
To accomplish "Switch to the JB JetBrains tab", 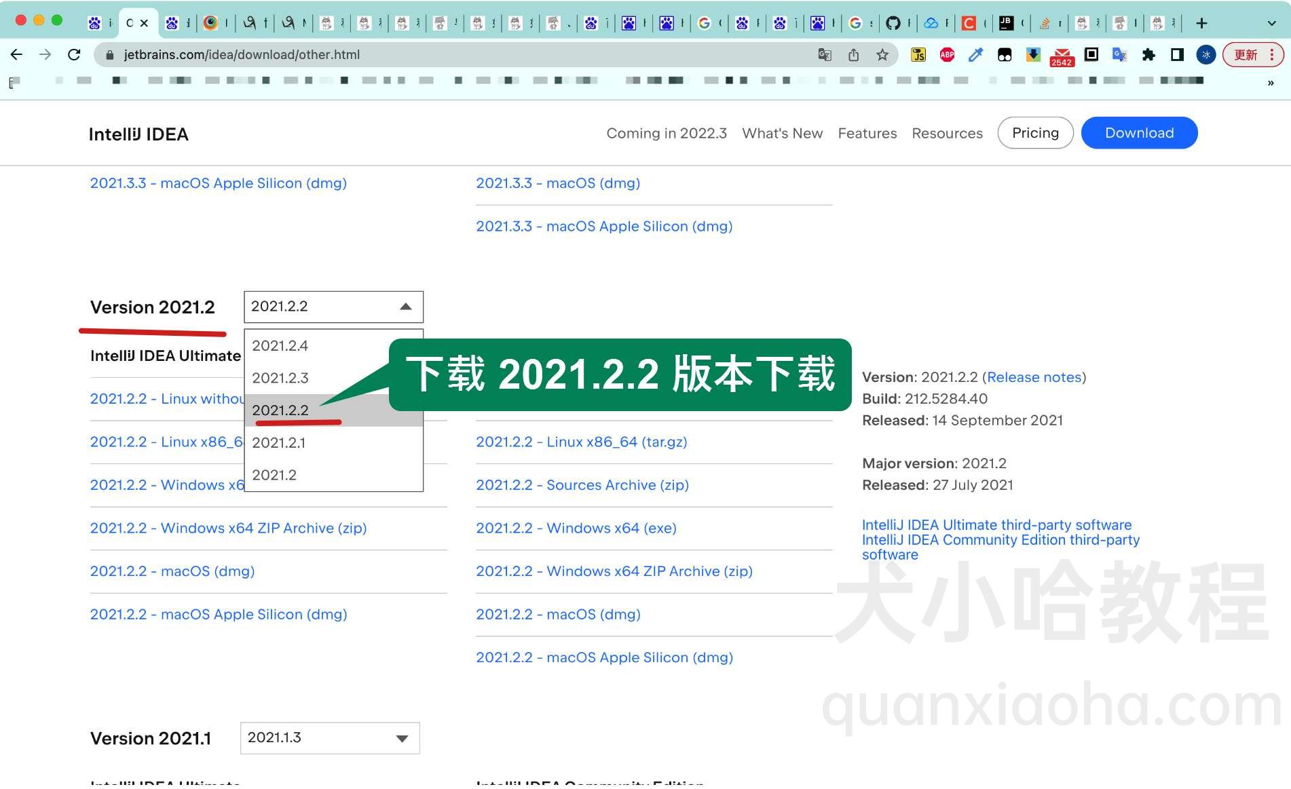I will 1011,23.
